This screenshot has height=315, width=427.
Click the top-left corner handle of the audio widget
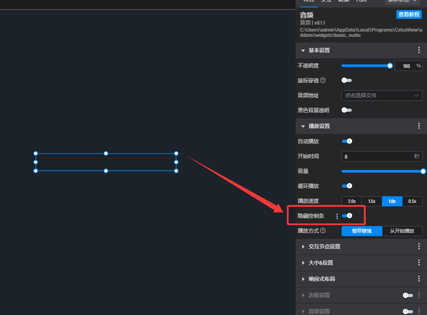(35, 153)
